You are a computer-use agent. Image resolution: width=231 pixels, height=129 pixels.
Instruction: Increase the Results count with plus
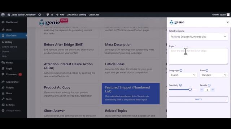click(x=213, y=90)
